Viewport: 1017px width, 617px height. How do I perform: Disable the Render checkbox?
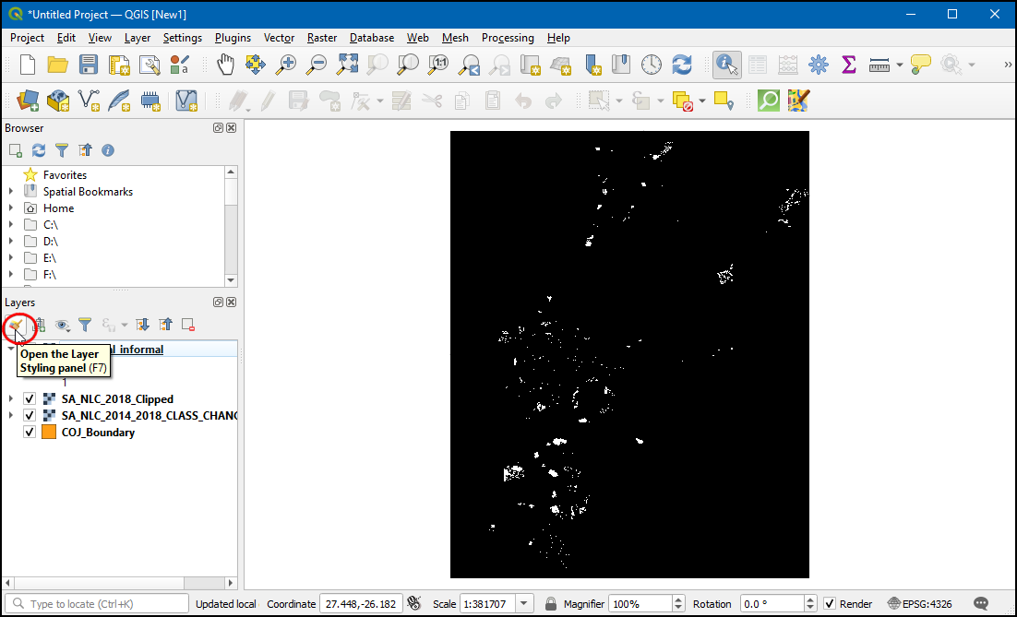click(x=831, y=604)
